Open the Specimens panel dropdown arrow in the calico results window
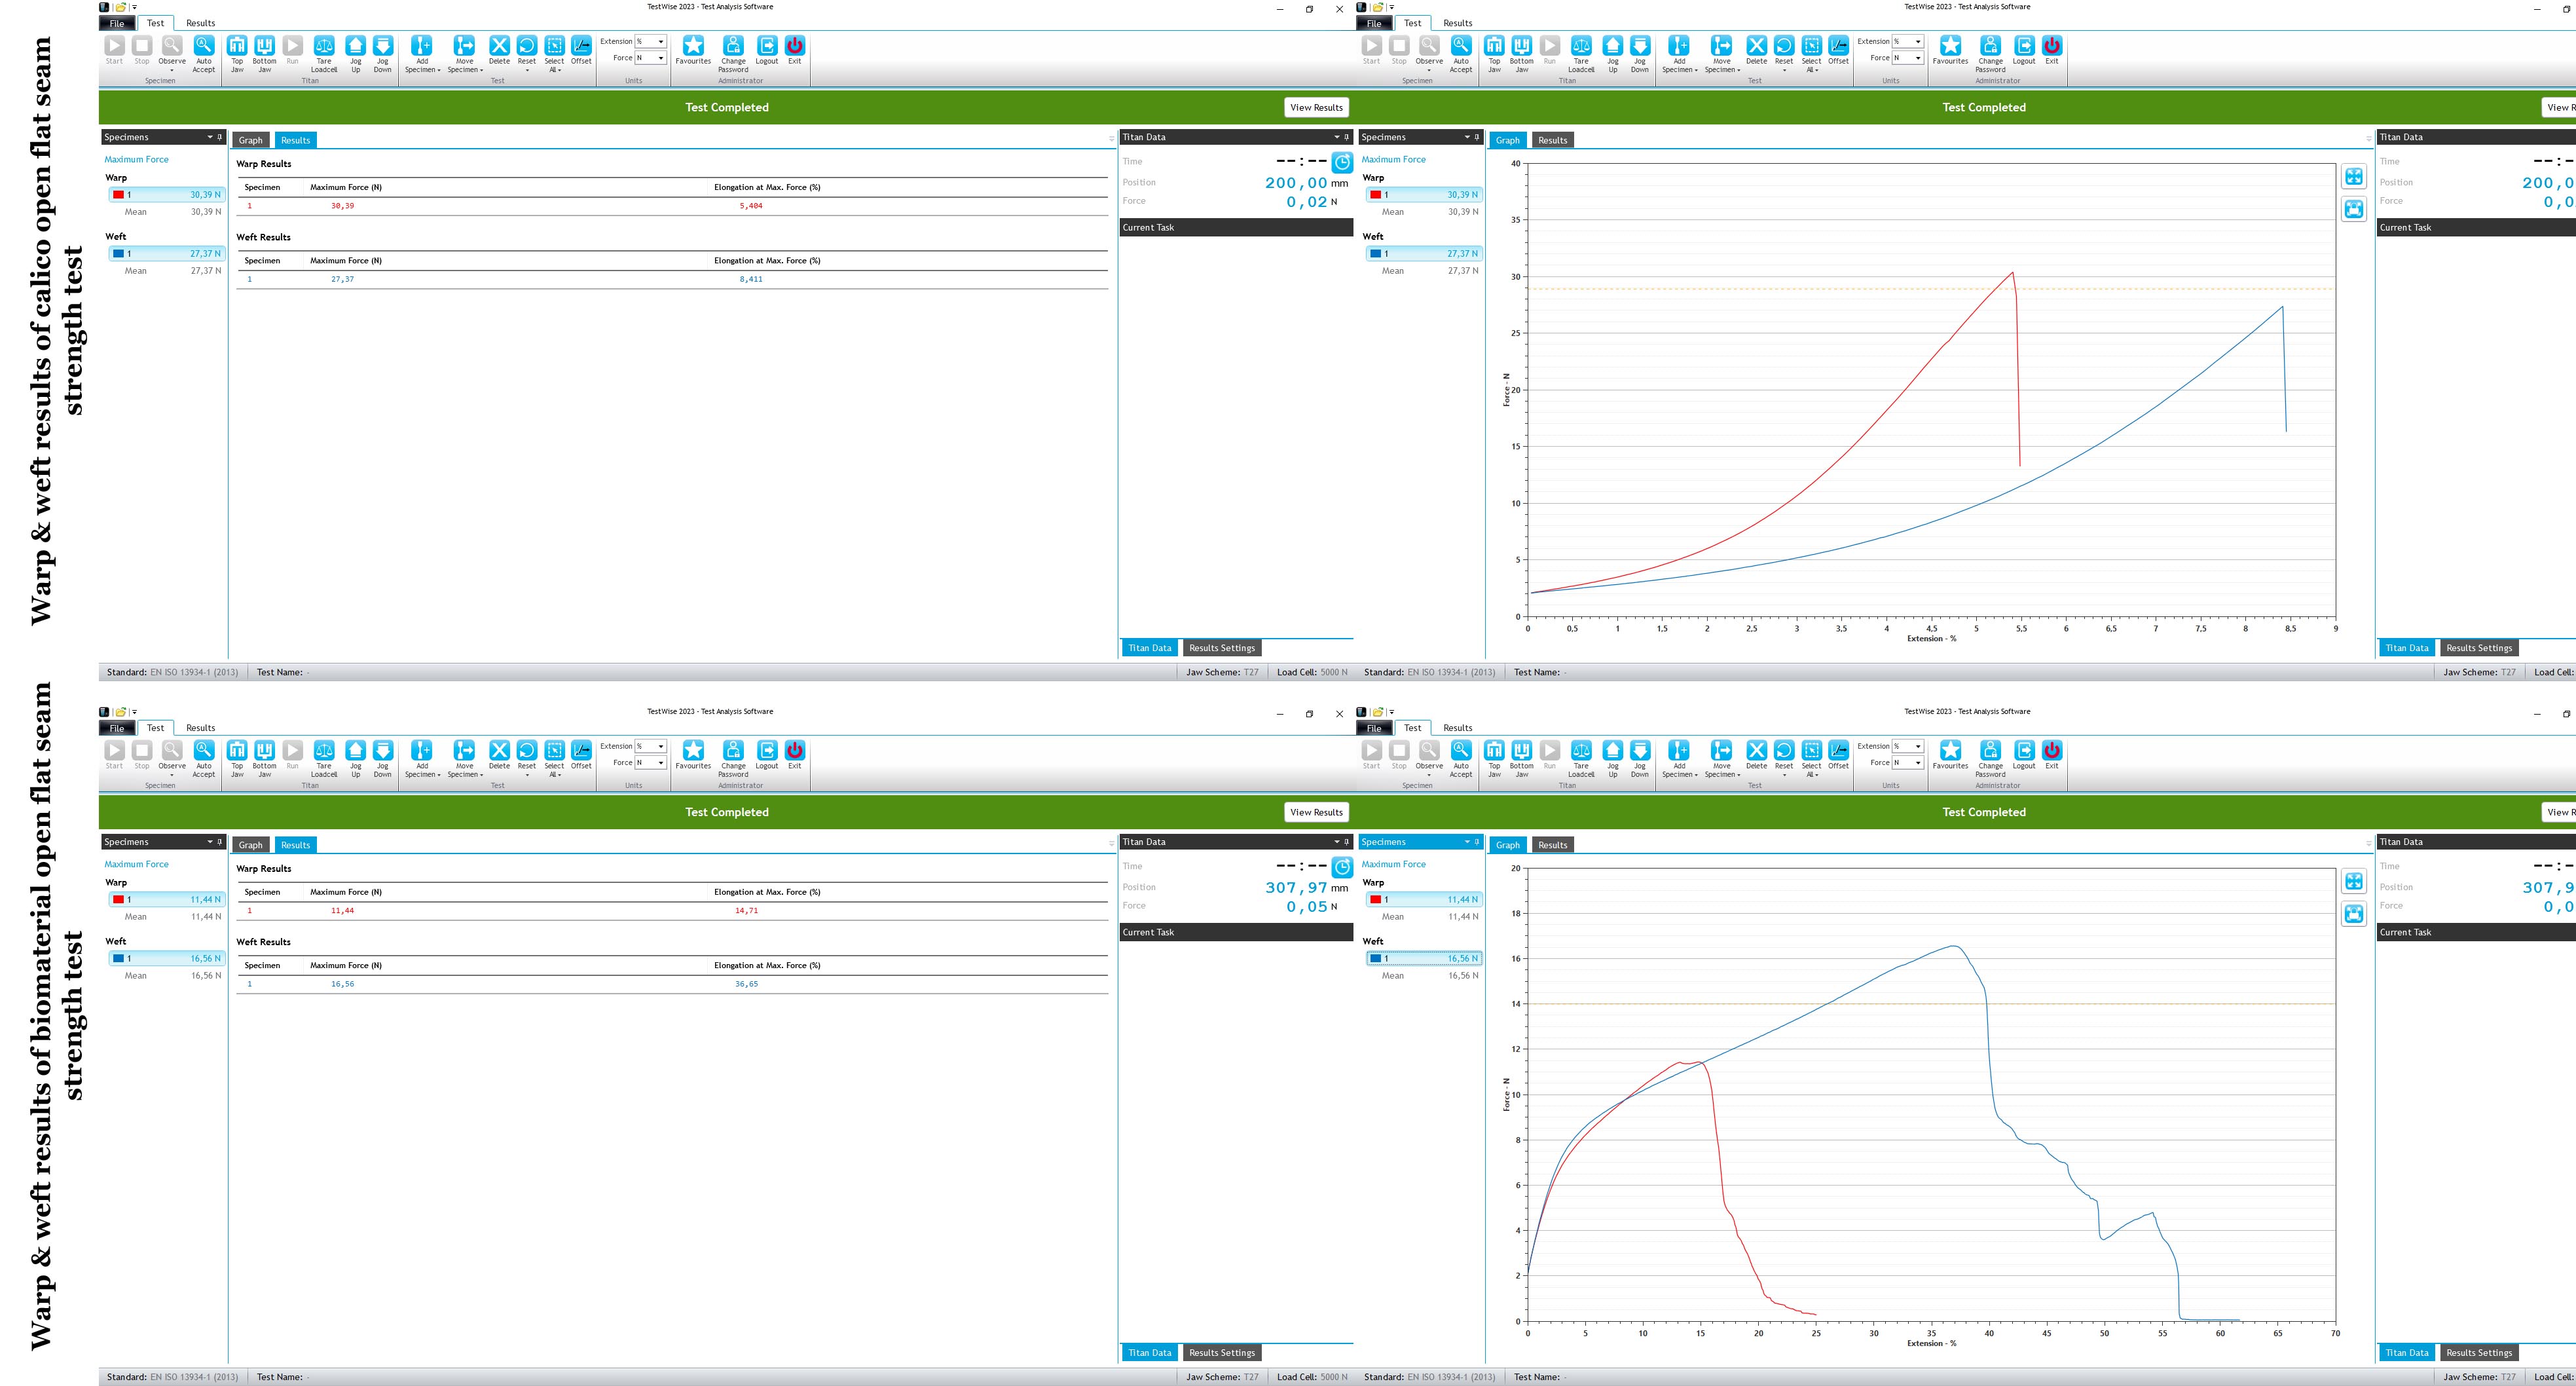Screen dimensions: 2576x1386 point(210,137)
